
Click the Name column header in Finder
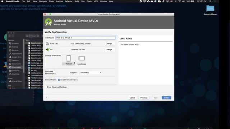(28, 40)
